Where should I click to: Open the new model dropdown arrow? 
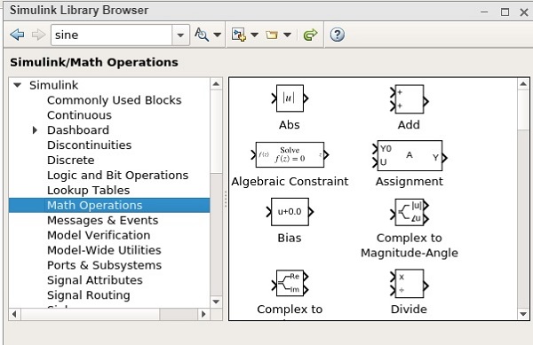pyautogui.click(x=254, y=35)
